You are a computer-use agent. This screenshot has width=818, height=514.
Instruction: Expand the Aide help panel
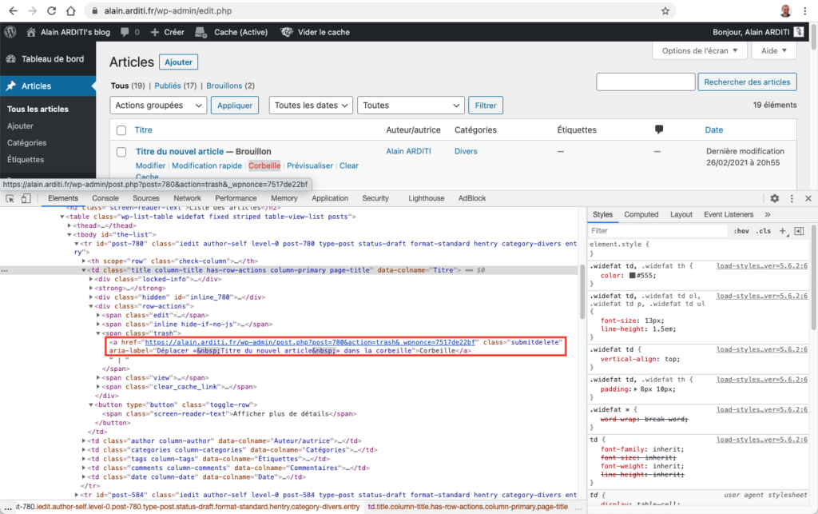773,50
